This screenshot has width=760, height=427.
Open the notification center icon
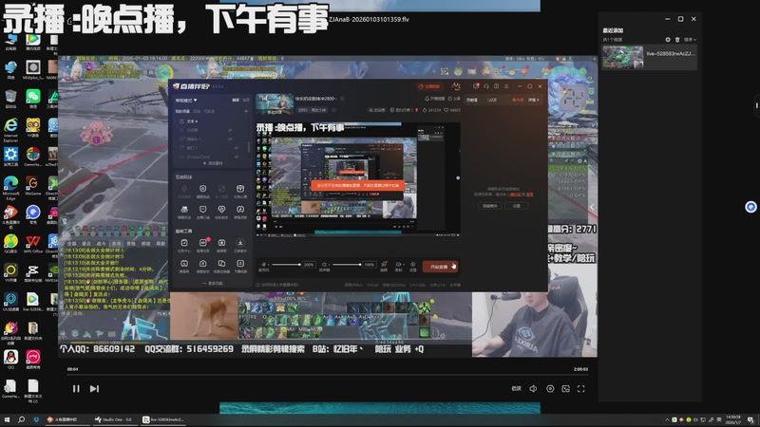pyautogui.click(x=750, y=419)
